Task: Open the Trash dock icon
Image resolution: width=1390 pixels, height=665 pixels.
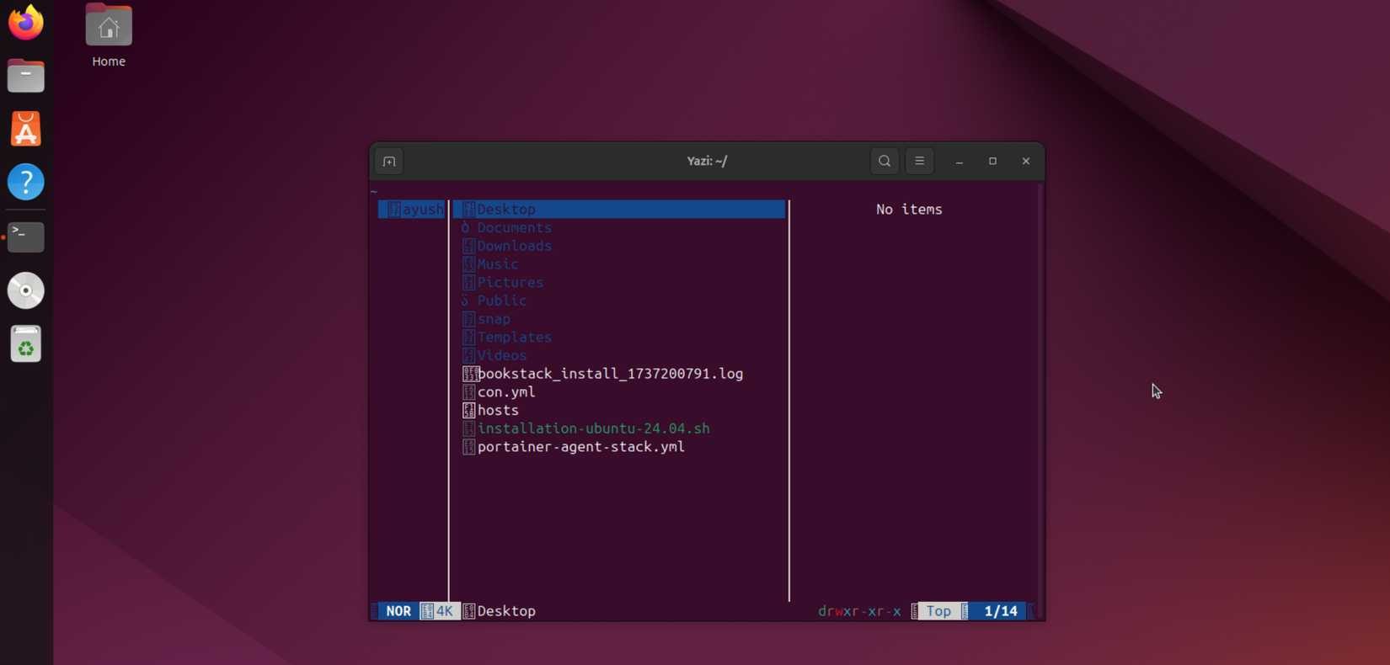Action: click(26, 344)
